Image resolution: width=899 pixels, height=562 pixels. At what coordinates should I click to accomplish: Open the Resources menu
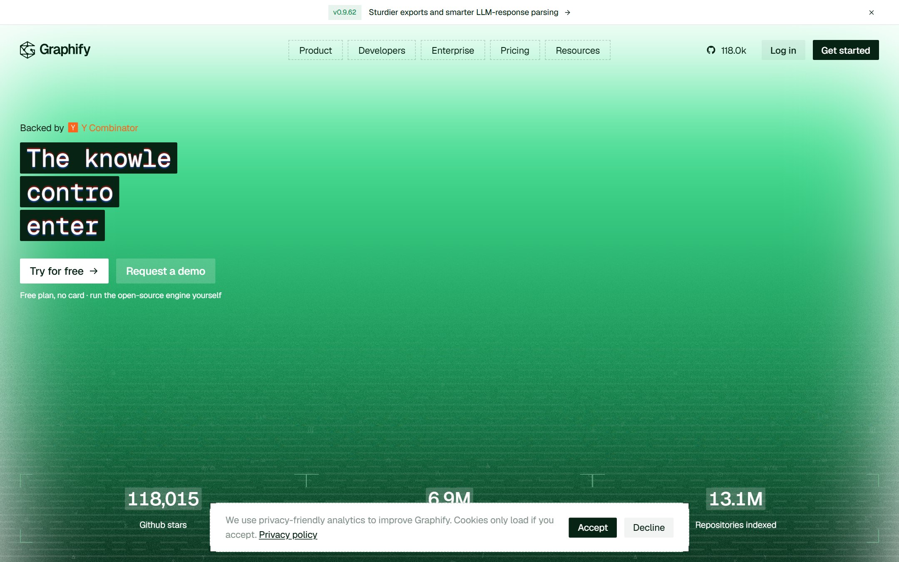578,50
